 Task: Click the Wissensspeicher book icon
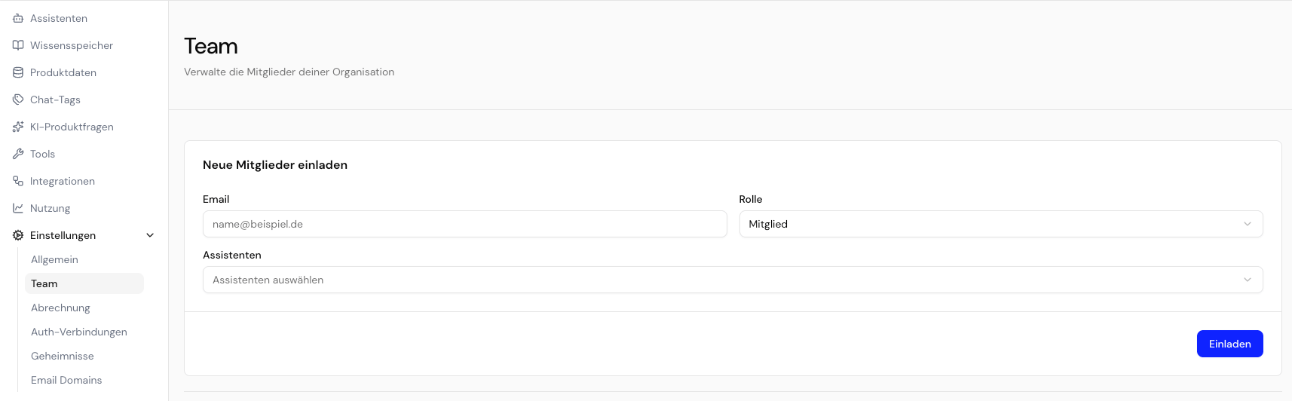click(x=18, y=45)
